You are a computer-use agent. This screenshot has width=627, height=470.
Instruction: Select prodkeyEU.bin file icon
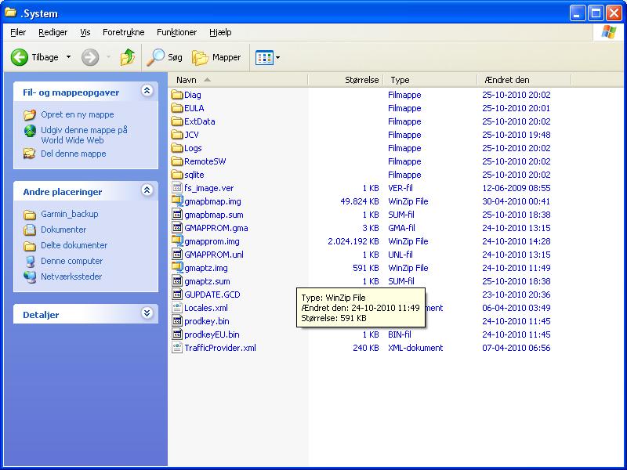click(177, 334)
